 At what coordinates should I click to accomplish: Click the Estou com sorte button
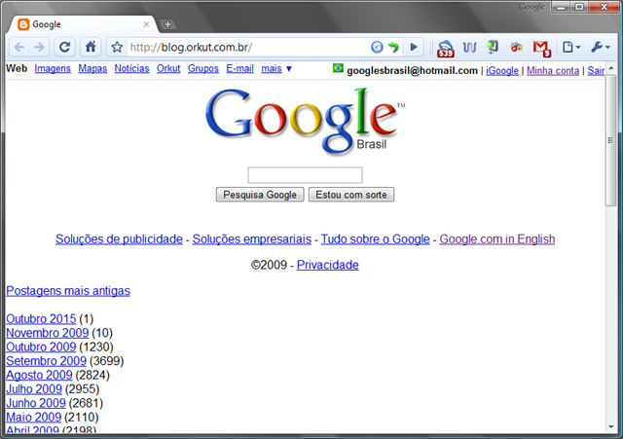(351, 195)
